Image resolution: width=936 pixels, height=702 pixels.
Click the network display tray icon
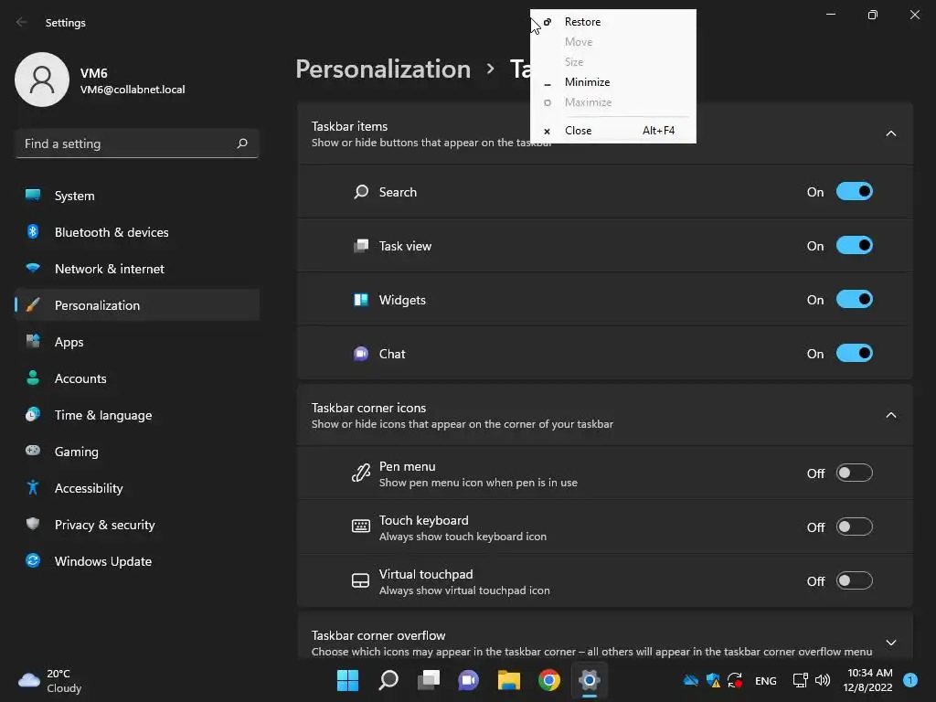[x=800, y=680]
